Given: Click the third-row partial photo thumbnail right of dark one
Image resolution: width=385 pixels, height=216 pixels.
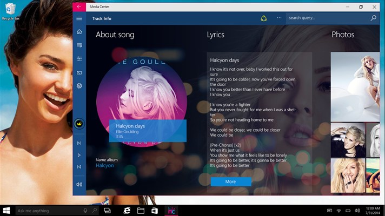Looking at the screenshot, I should (373, 140).
